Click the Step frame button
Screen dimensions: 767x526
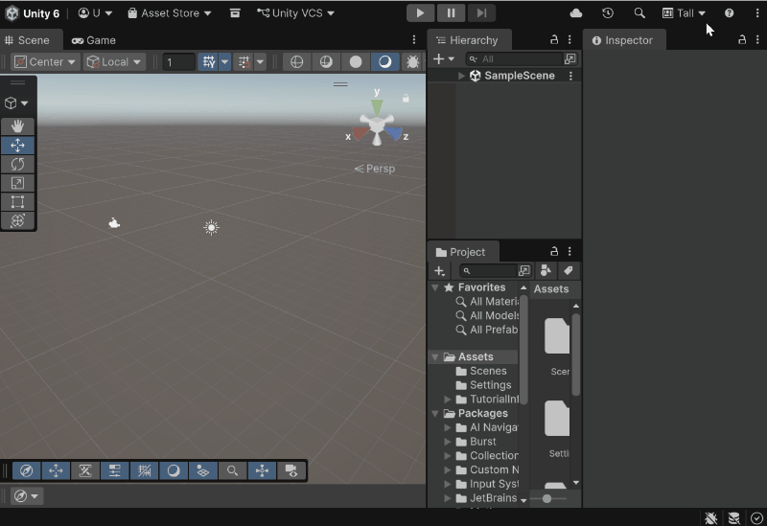481,13
